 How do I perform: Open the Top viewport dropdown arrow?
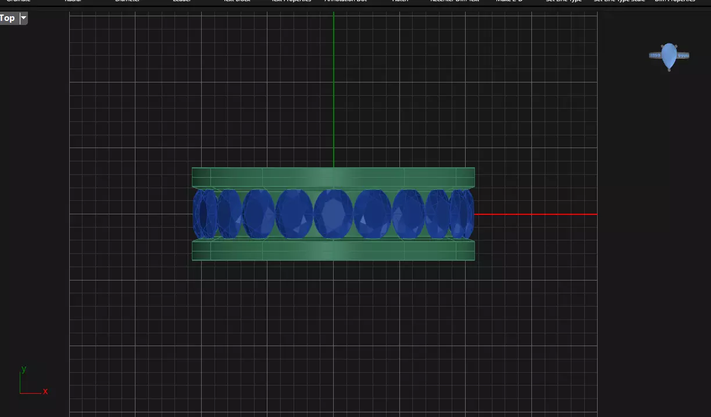click(x=23, y=18)
